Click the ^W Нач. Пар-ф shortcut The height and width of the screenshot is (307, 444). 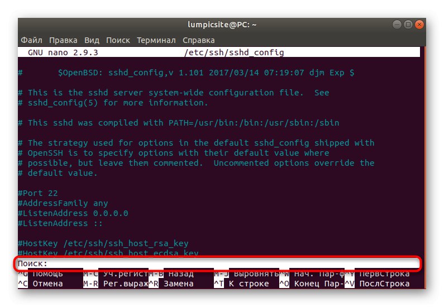[312, 274]
